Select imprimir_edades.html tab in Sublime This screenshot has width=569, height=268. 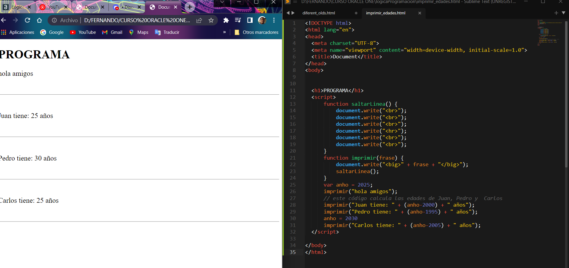[x=386, y=13]
